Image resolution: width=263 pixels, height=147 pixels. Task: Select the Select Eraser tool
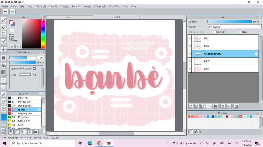[4, 109]
